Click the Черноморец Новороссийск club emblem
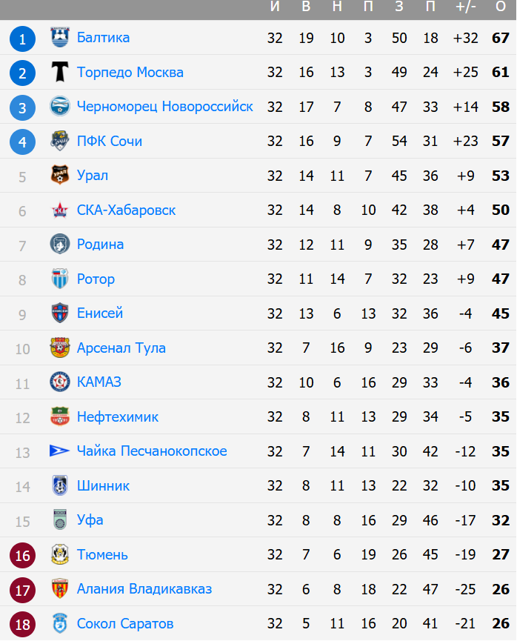This screenshot has width=517, height=641. (60, 106)
